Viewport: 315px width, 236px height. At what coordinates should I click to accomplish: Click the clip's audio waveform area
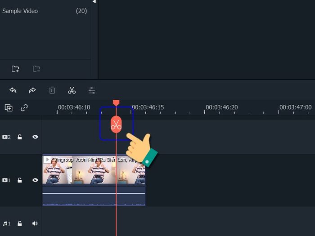(94, 196)
